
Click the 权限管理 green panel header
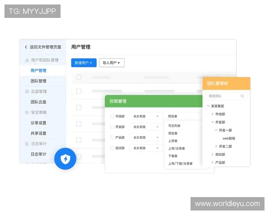153,101
